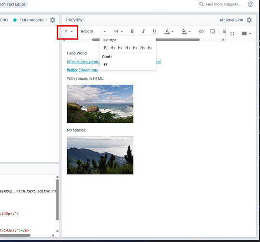Apply the H1 heading style
Screen dimensions: 260x242
(x=113, y=48)
